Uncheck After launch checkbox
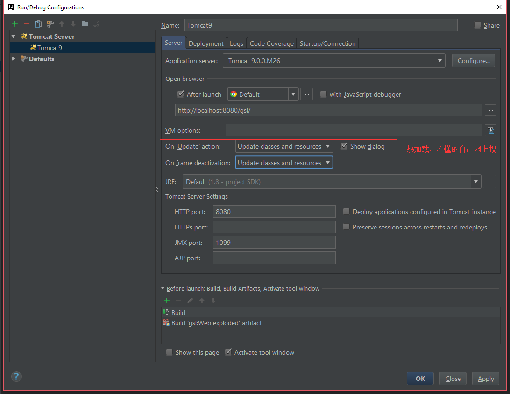Image resolution: width=510 pixels, height=394 pixels. pyautogui.click(x=181, y=94)
